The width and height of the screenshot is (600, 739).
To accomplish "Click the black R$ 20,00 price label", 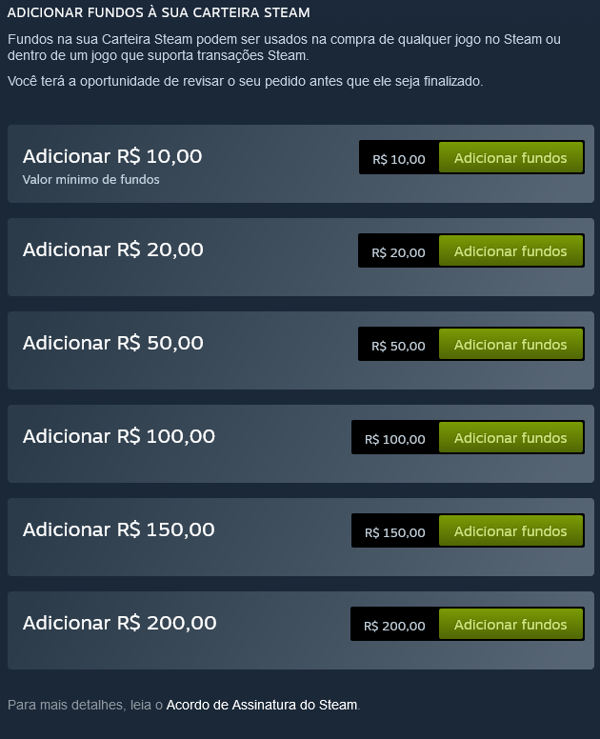I will [398, 252].
